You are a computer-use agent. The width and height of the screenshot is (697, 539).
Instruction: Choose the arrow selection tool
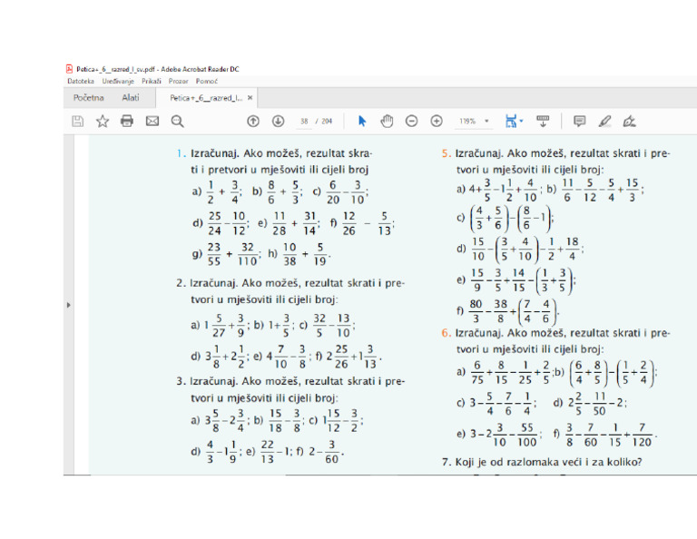(x=362, y=121)
